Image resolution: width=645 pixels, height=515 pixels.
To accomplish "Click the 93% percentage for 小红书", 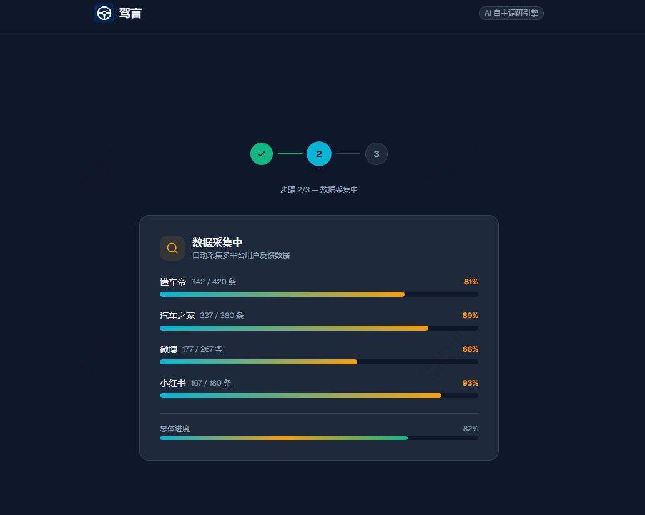I will 470,383.
